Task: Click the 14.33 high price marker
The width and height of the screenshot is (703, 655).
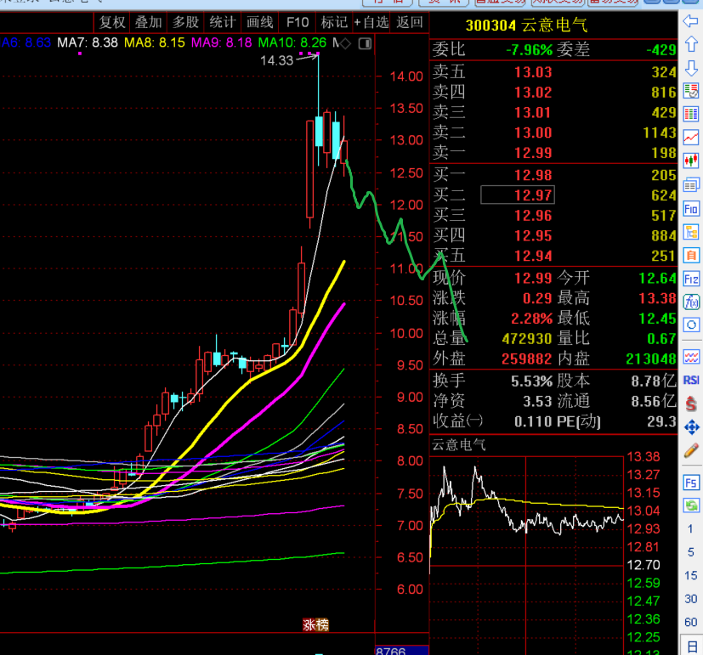Action: pos(276,60)
